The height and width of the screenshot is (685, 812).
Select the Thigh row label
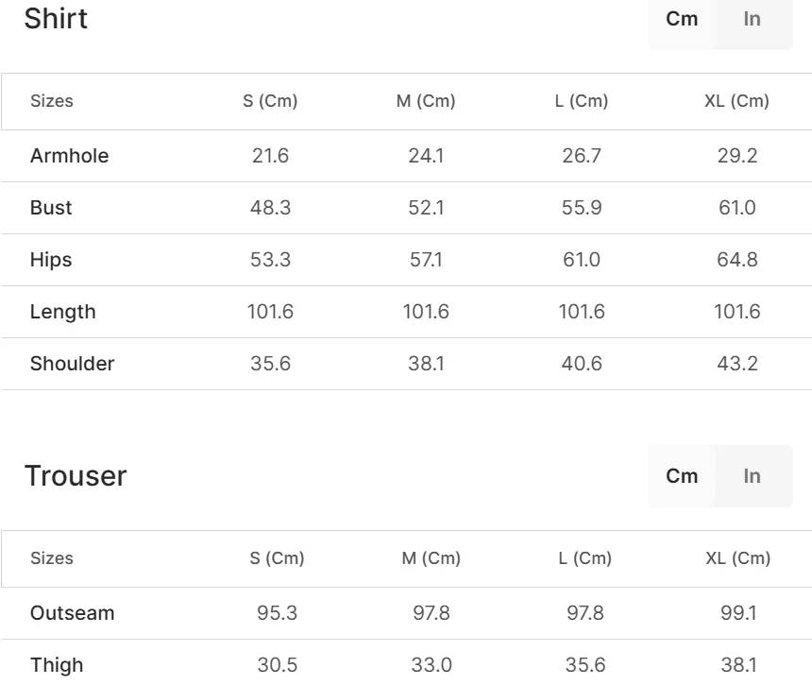pyautogui.click(x=57, y=665)
